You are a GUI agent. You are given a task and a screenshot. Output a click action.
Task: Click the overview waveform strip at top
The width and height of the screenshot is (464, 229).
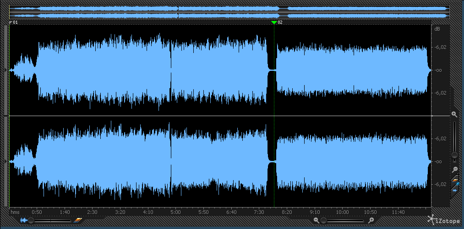click(x=229, y=12)
